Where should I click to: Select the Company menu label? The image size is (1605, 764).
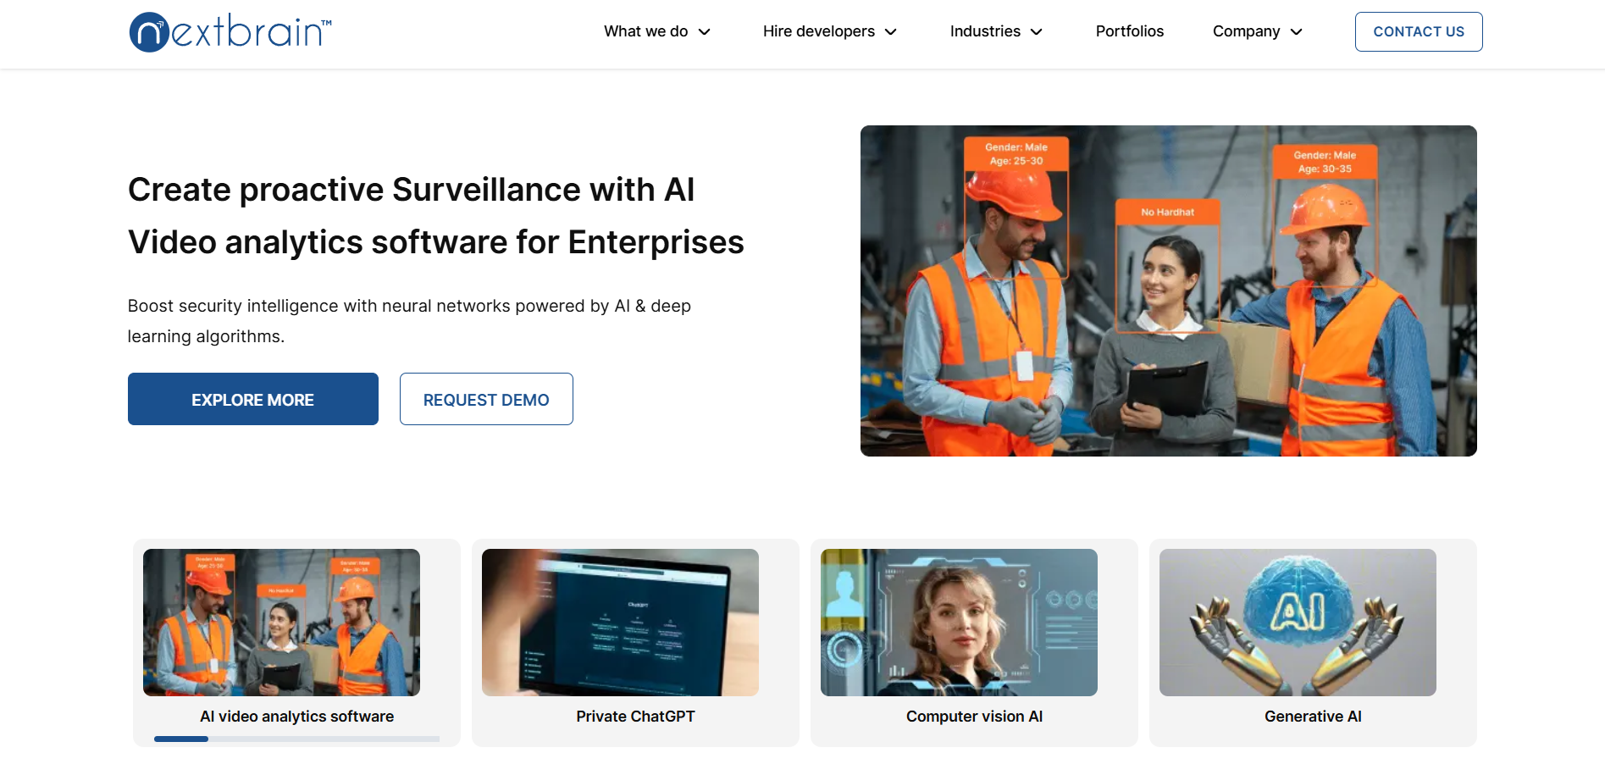point(1246,31)
